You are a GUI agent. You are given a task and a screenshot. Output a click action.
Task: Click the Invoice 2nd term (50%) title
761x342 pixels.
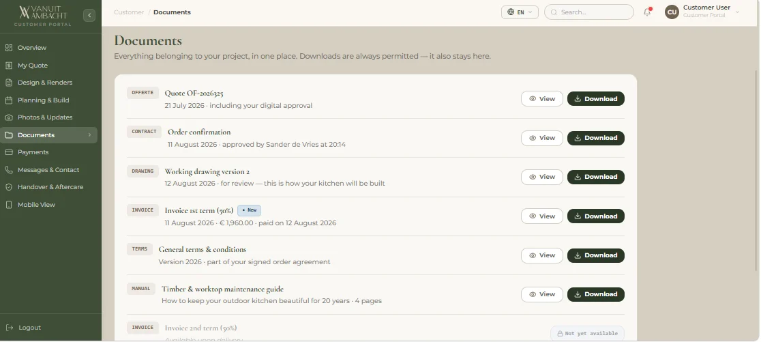(201, 328)
